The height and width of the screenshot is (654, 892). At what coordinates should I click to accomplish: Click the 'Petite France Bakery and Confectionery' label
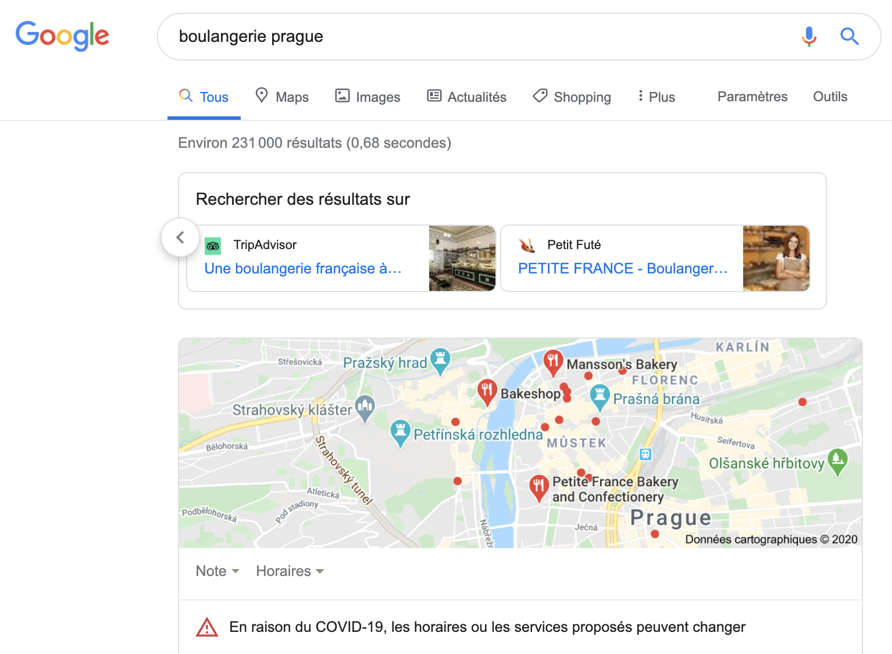tap(615, 489)
